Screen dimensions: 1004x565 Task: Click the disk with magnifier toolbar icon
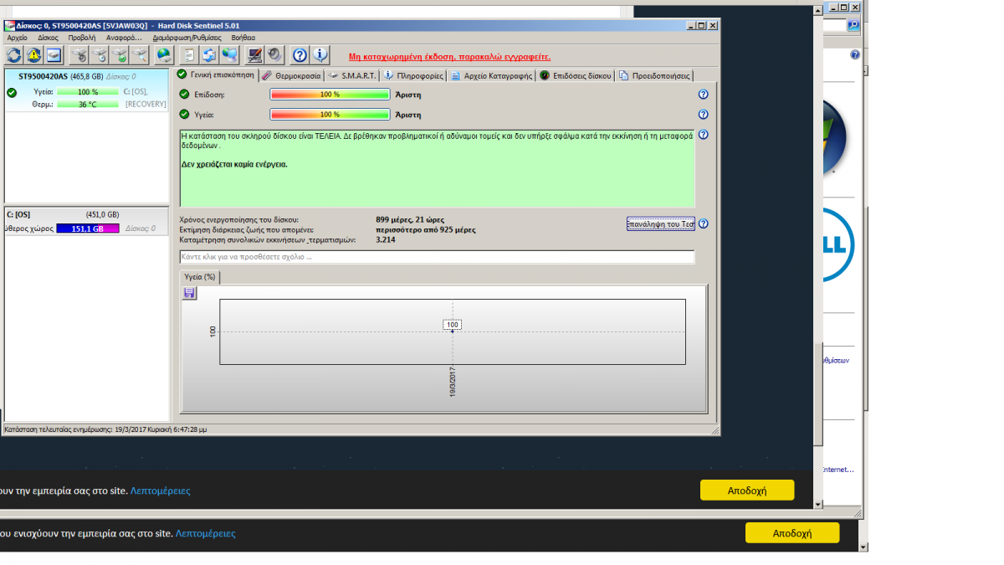click(x=140, y=55)
